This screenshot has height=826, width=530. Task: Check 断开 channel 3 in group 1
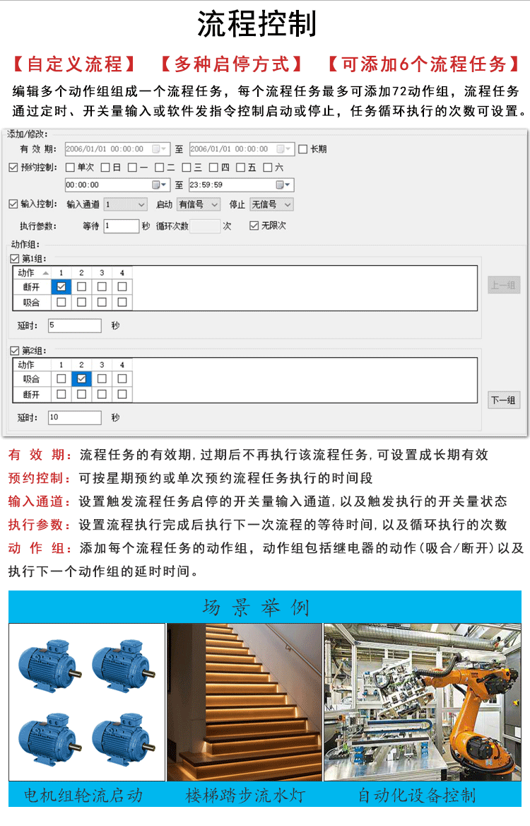click(x=102, y=287)
